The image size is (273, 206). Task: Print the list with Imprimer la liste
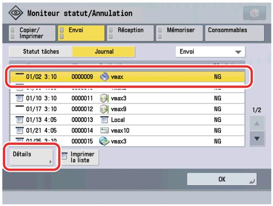pos(80,157)
